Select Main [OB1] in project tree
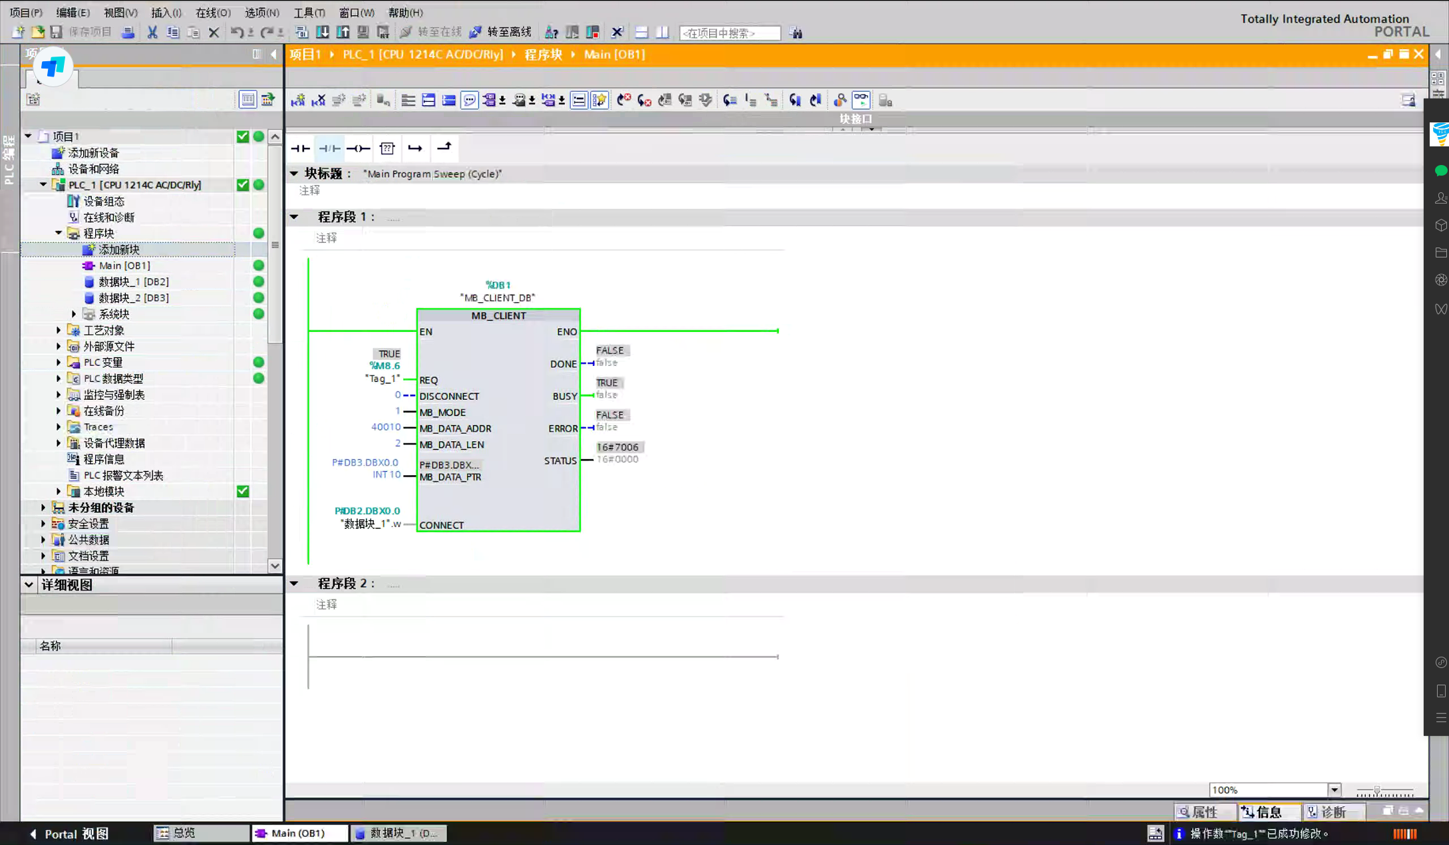Screen dimensions: 1449x845 pos(124,265)
